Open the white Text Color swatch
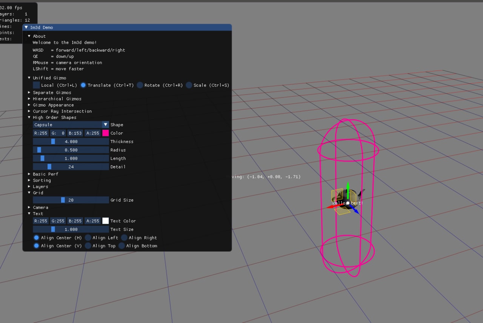Screen dimensions: 483x323 coord(106,221)
